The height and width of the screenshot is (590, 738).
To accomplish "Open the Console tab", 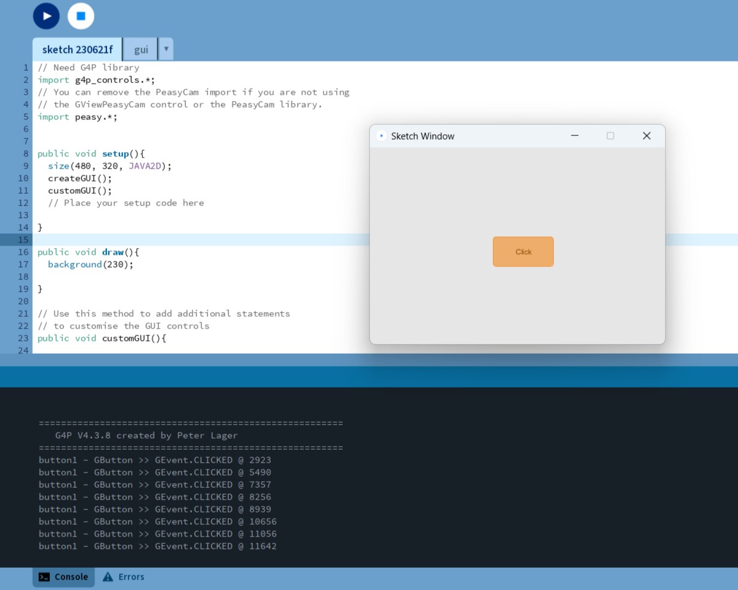I will tap(63, 577).
